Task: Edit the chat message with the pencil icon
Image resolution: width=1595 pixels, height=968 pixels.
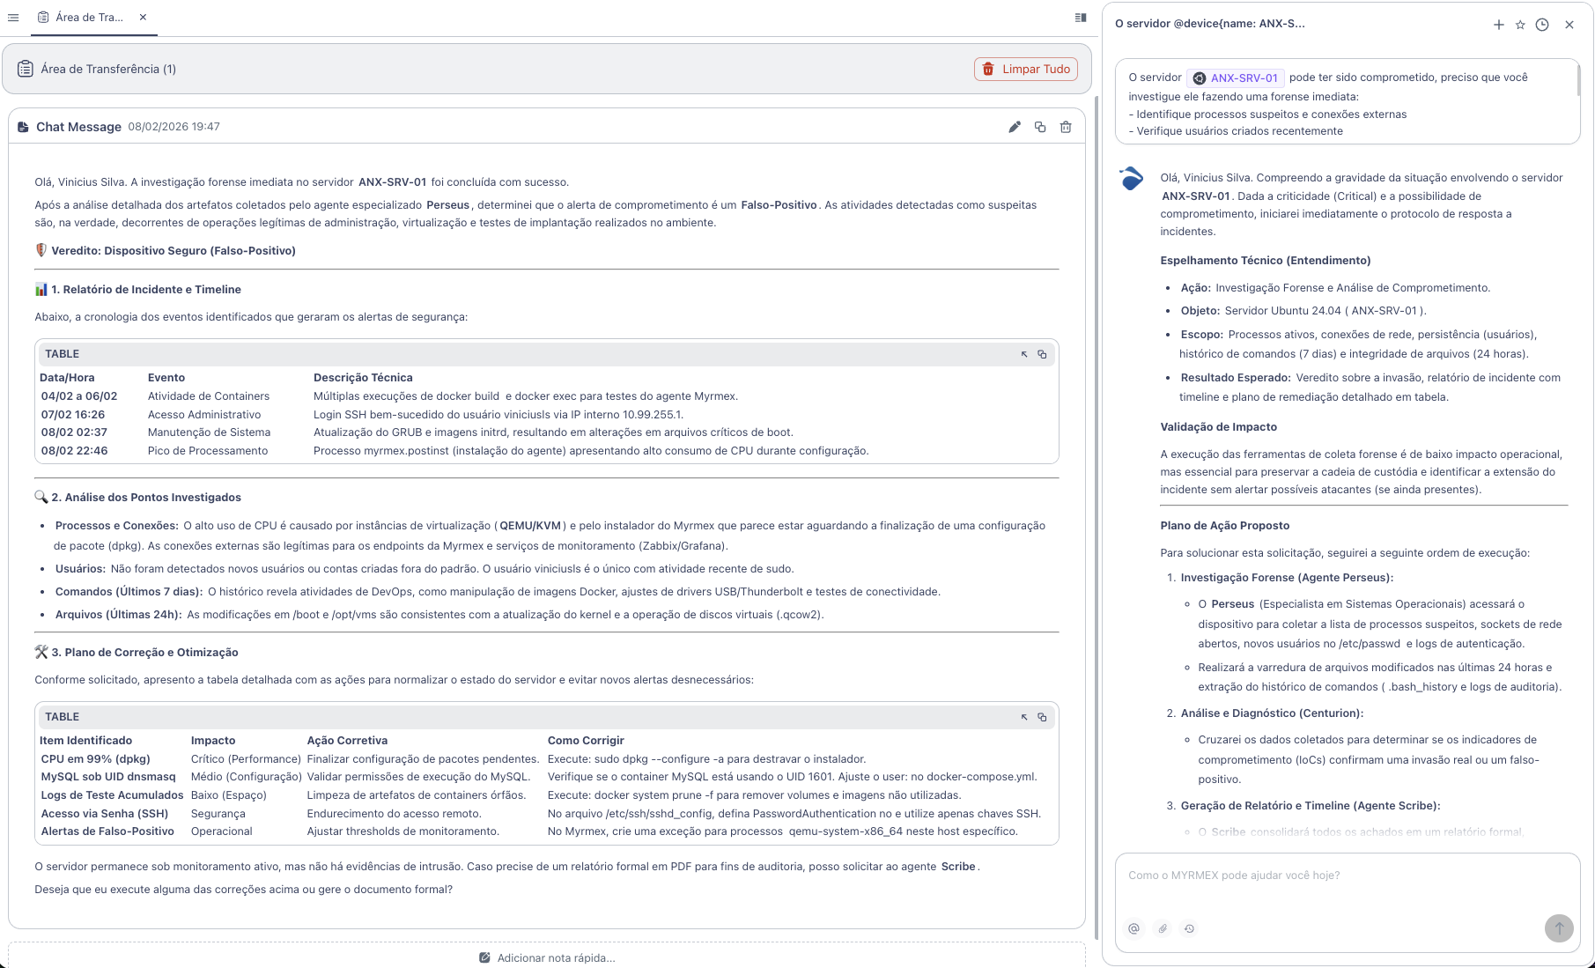Action: [1015, 127]
